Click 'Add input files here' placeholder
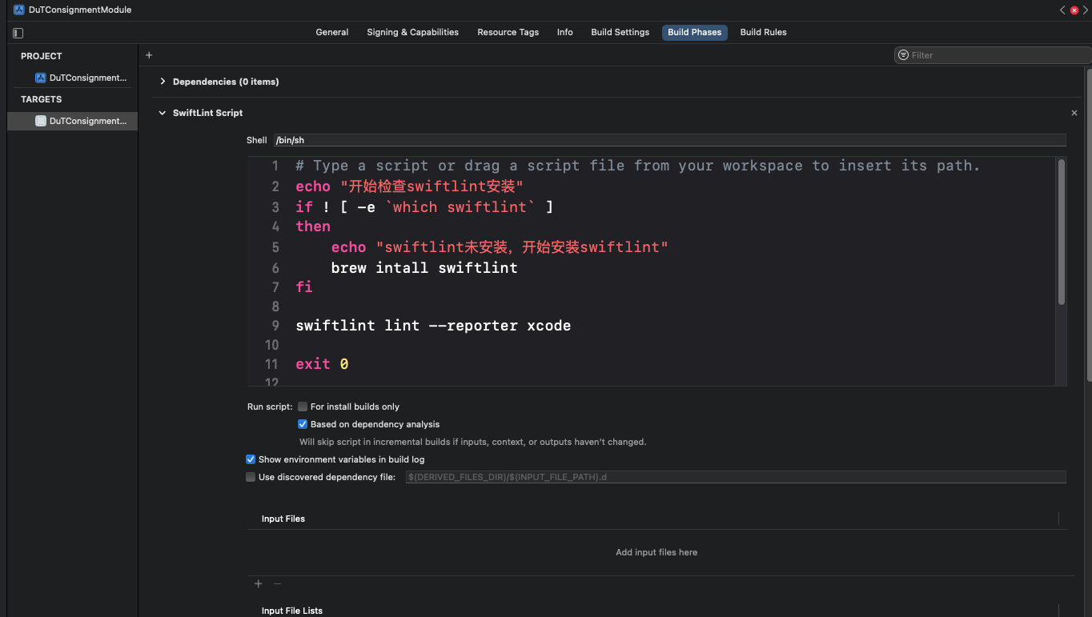The width and height of the screenshot is (1092, 617). [656, 552]
